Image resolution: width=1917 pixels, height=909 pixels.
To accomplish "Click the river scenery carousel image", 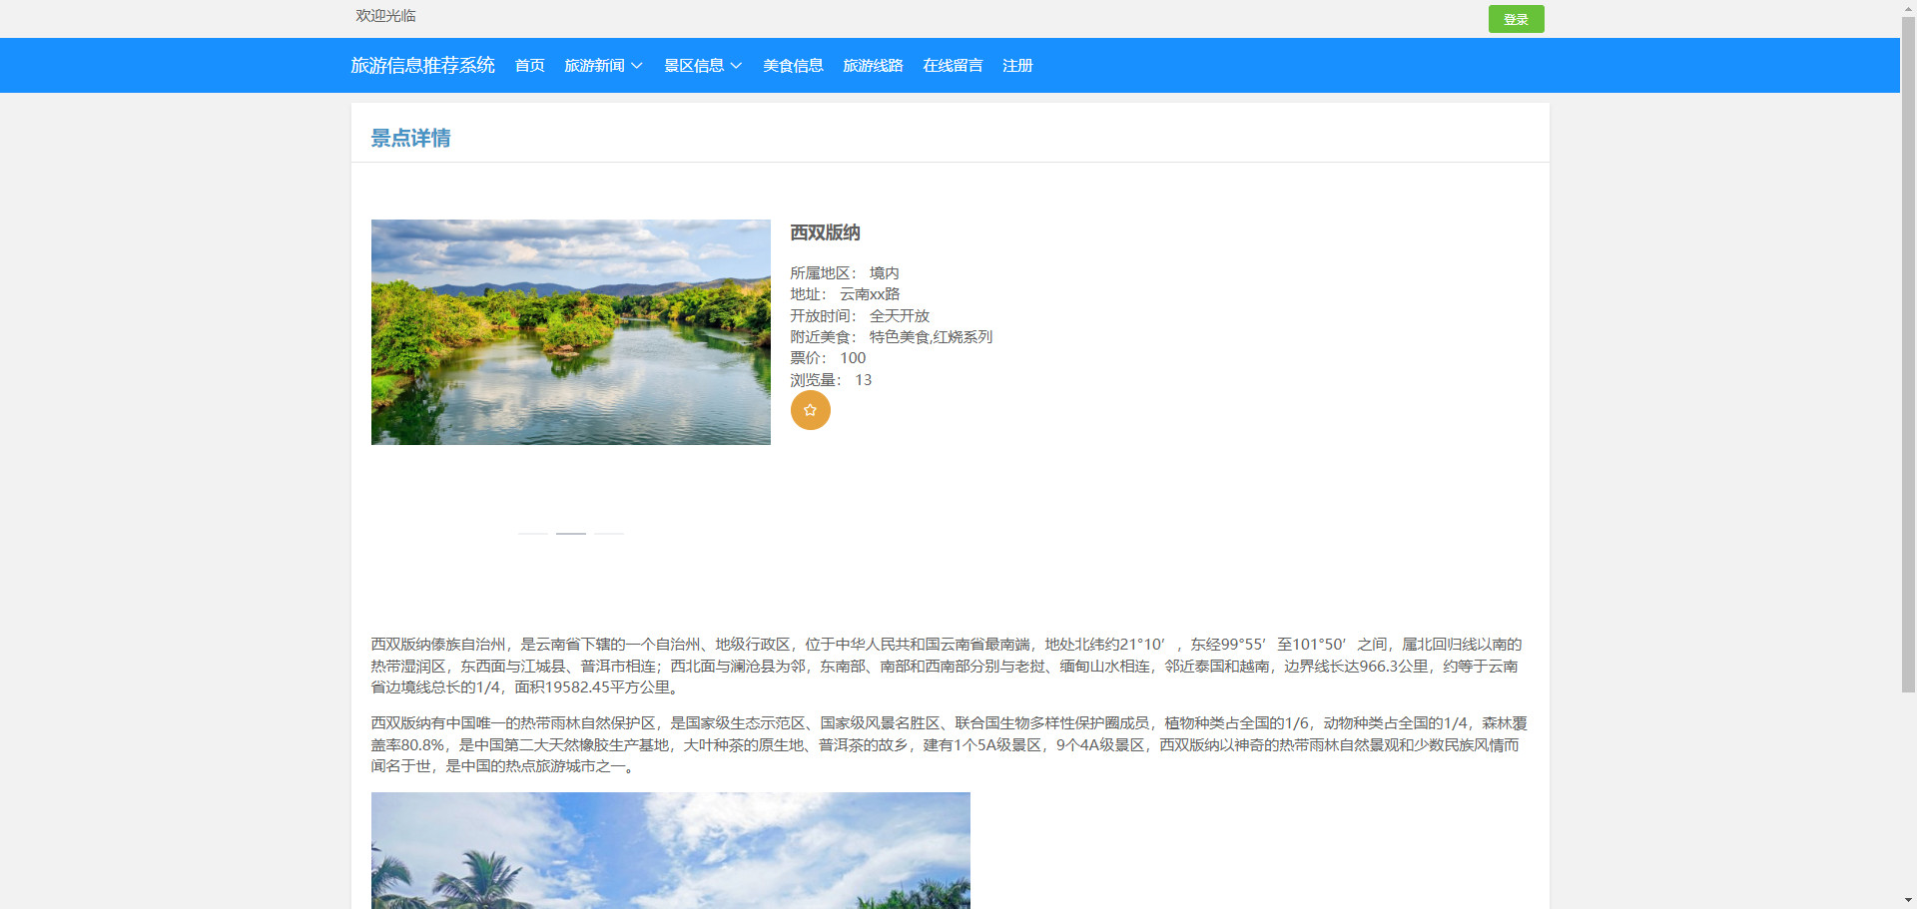I will (571, 332).
